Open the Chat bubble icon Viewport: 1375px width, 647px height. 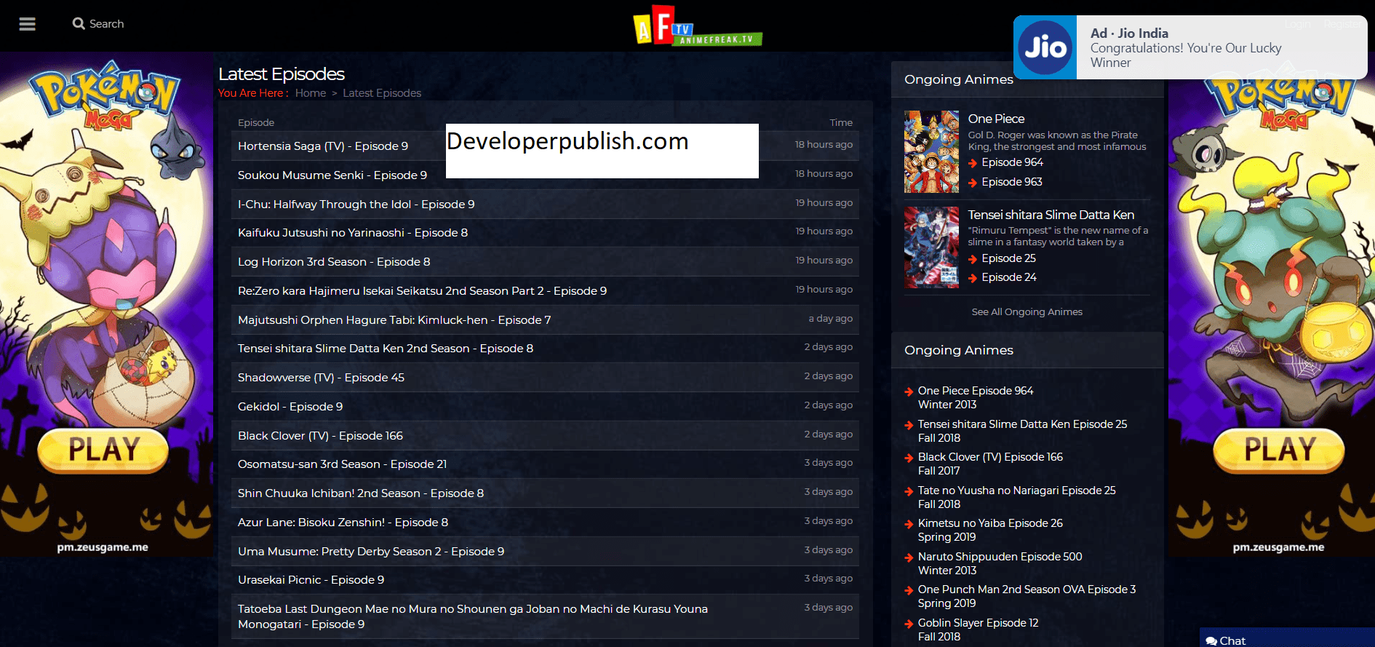pyautogui.click(x=1211, y=641)
